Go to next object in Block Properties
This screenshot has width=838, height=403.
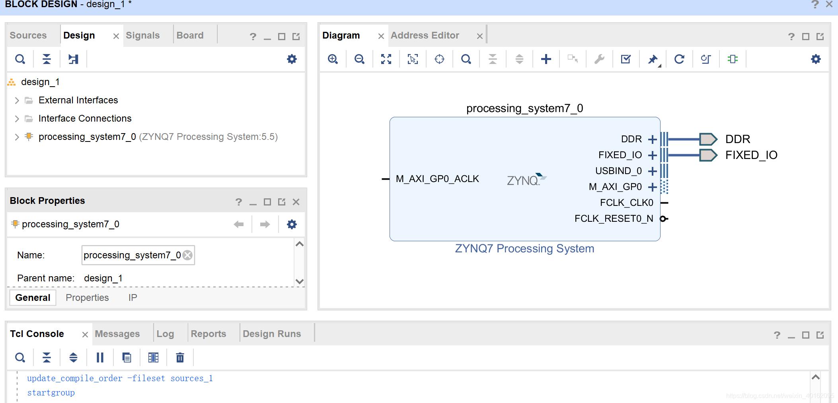click(265, 225)
